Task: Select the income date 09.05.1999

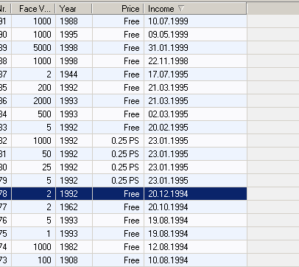Action: coord(168,35)
